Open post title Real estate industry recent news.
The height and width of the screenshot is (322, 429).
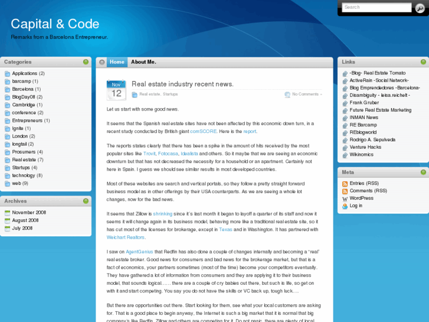[x=182, y=84]
